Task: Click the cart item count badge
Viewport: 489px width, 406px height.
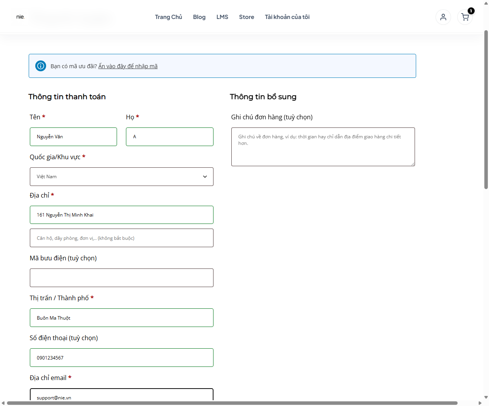Action: coord(471,11)
